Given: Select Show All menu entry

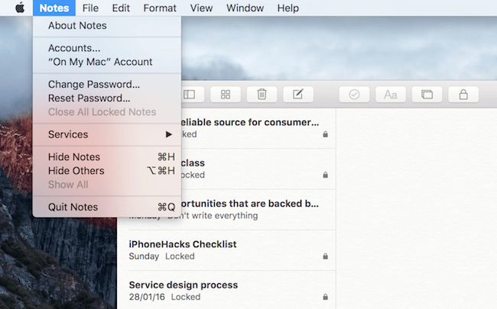Looking at the screenshot, I should (107, 185).
